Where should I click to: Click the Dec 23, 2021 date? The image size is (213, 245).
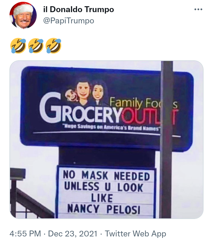click(x=73, y=234)
